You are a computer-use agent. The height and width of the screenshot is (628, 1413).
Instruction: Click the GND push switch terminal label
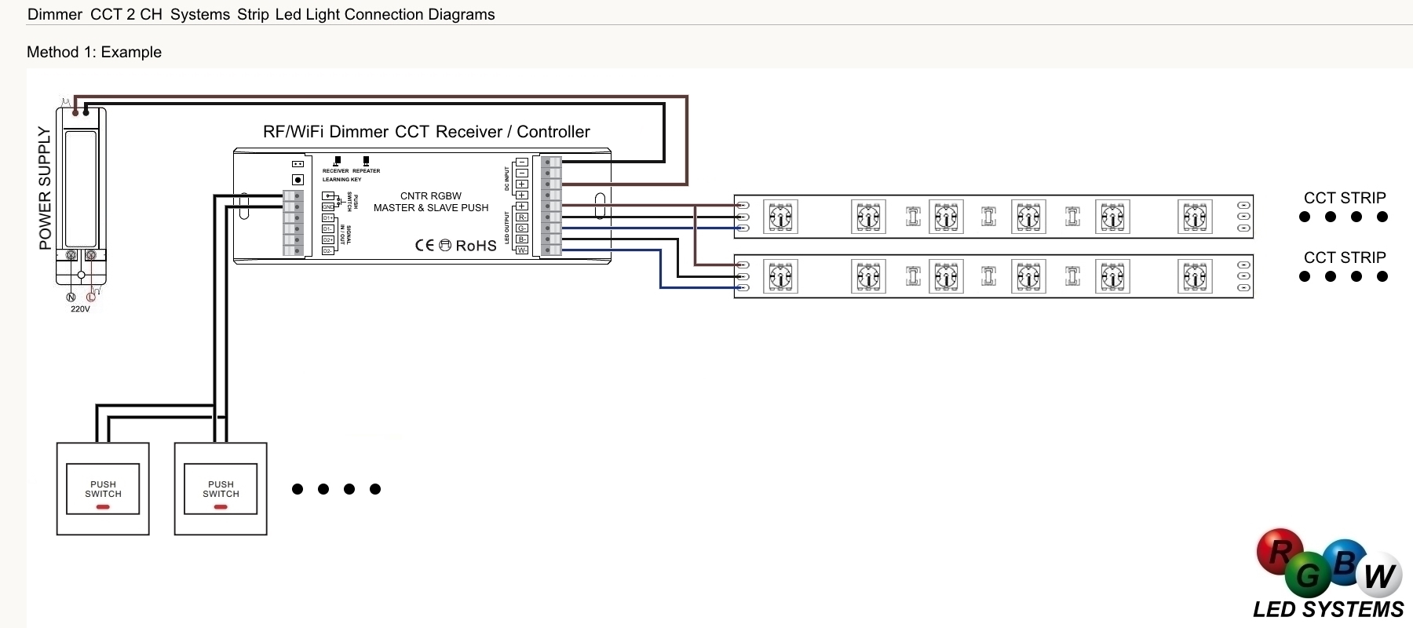(328, 207)
